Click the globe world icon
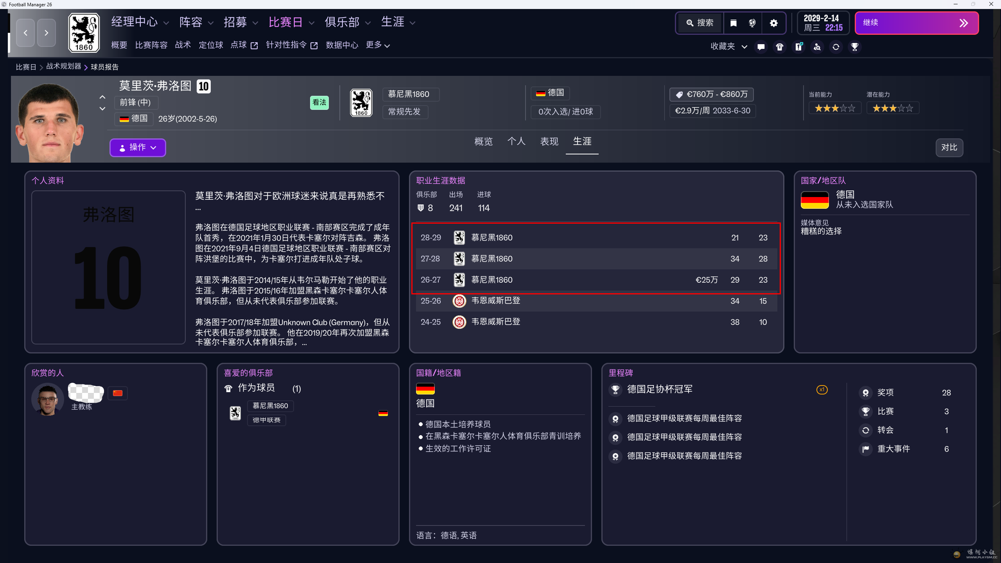Viewport: 1001px width, 563px height. coord(752,23)
